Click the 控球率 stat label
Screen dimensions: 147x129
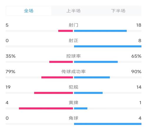coord(73,56)
